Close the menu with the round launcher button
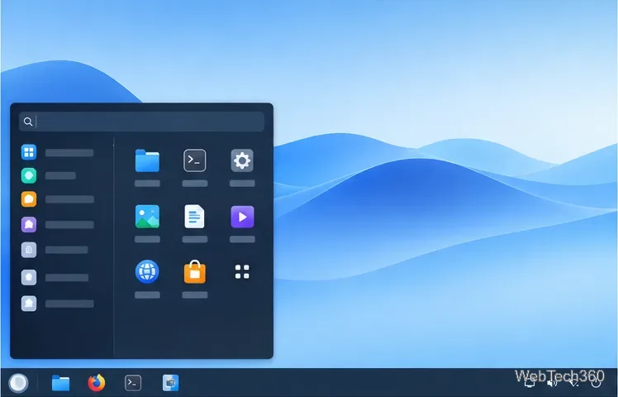 tap(18, 382)
